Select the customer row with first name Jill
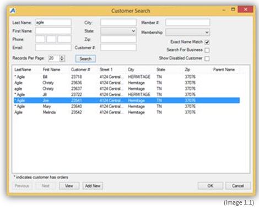259x209 pixels. (127, 94)
